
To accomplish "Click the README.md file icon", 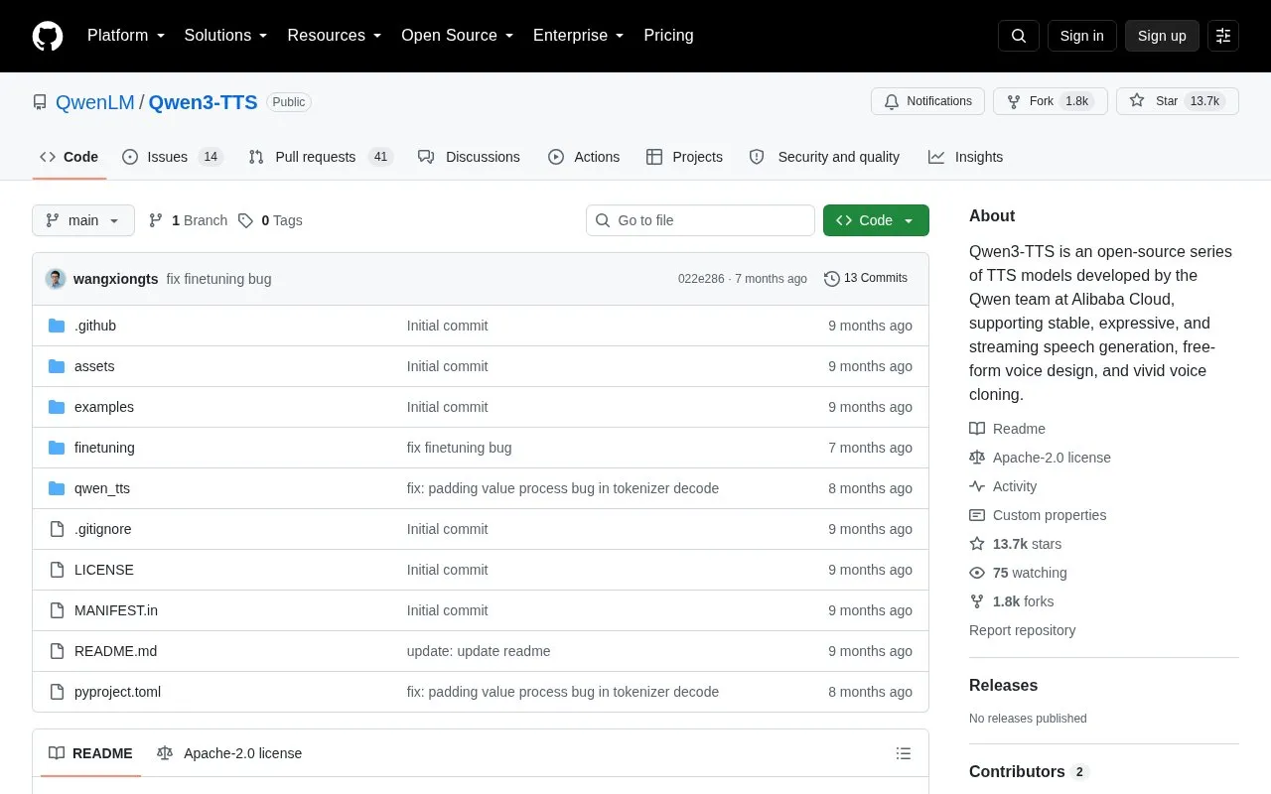I will [x=57, y=651].
